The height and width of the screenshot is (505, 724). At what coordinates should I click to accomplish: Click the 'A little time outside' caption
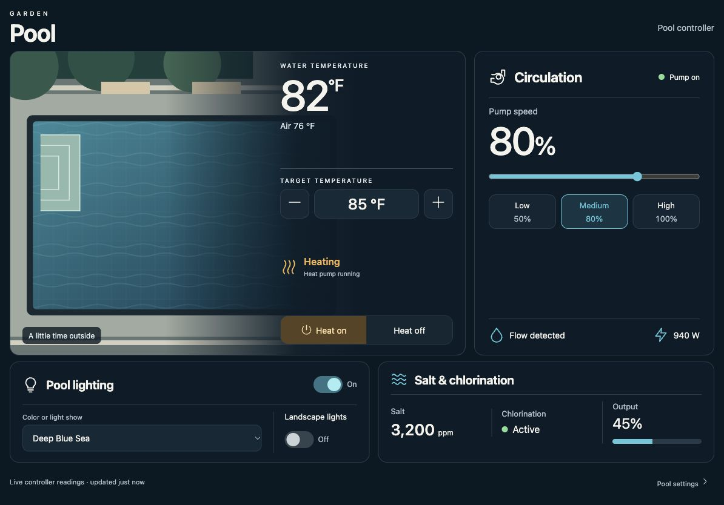click(61, 335)
